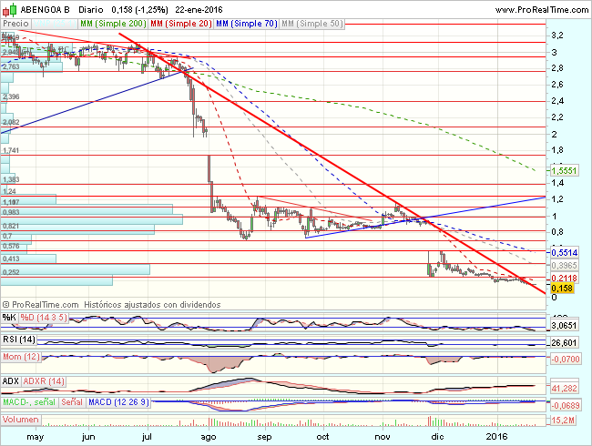Select the RSI (14) indicator label
The width and height of the screenshot is (592, 446).
click(19, 340)
